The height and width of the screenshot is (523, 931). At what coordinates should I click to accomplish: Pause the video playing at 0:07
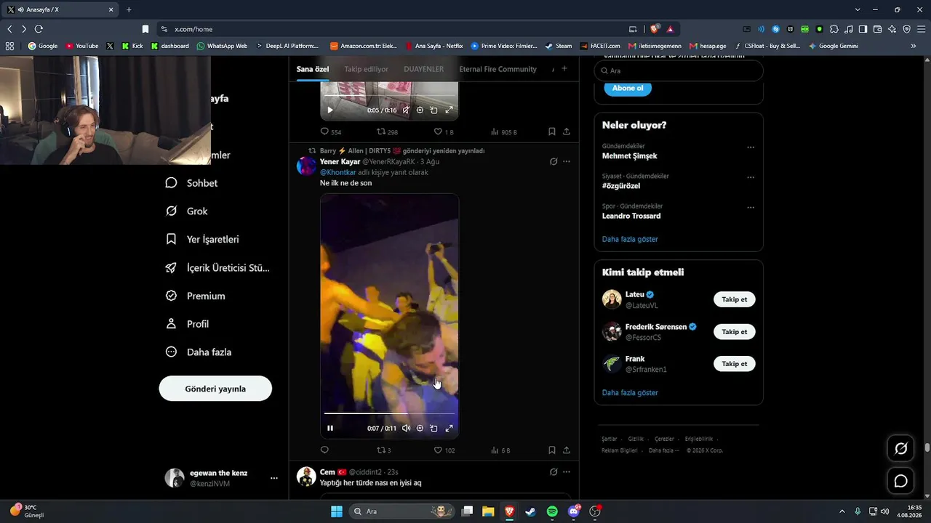point(329,429)
